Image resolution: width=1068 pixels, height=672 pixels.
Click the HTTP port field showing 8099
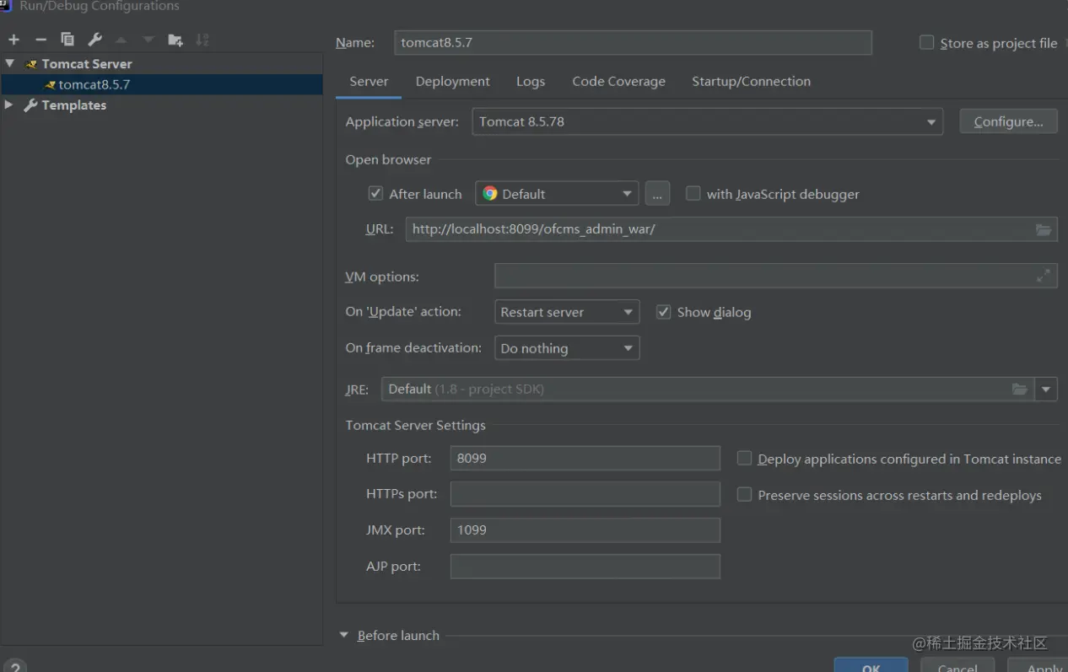(585, 458)
